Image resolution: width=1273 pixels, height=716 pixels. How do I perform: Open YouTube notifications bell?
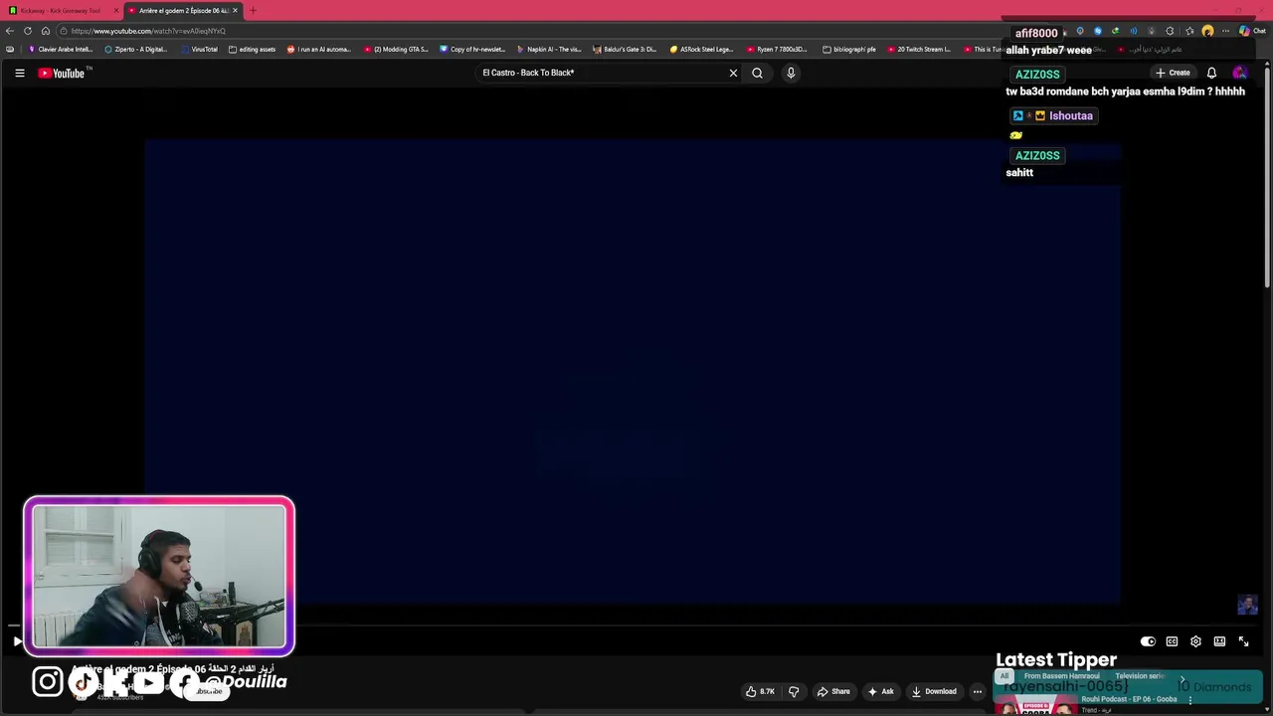point(1211,73)
